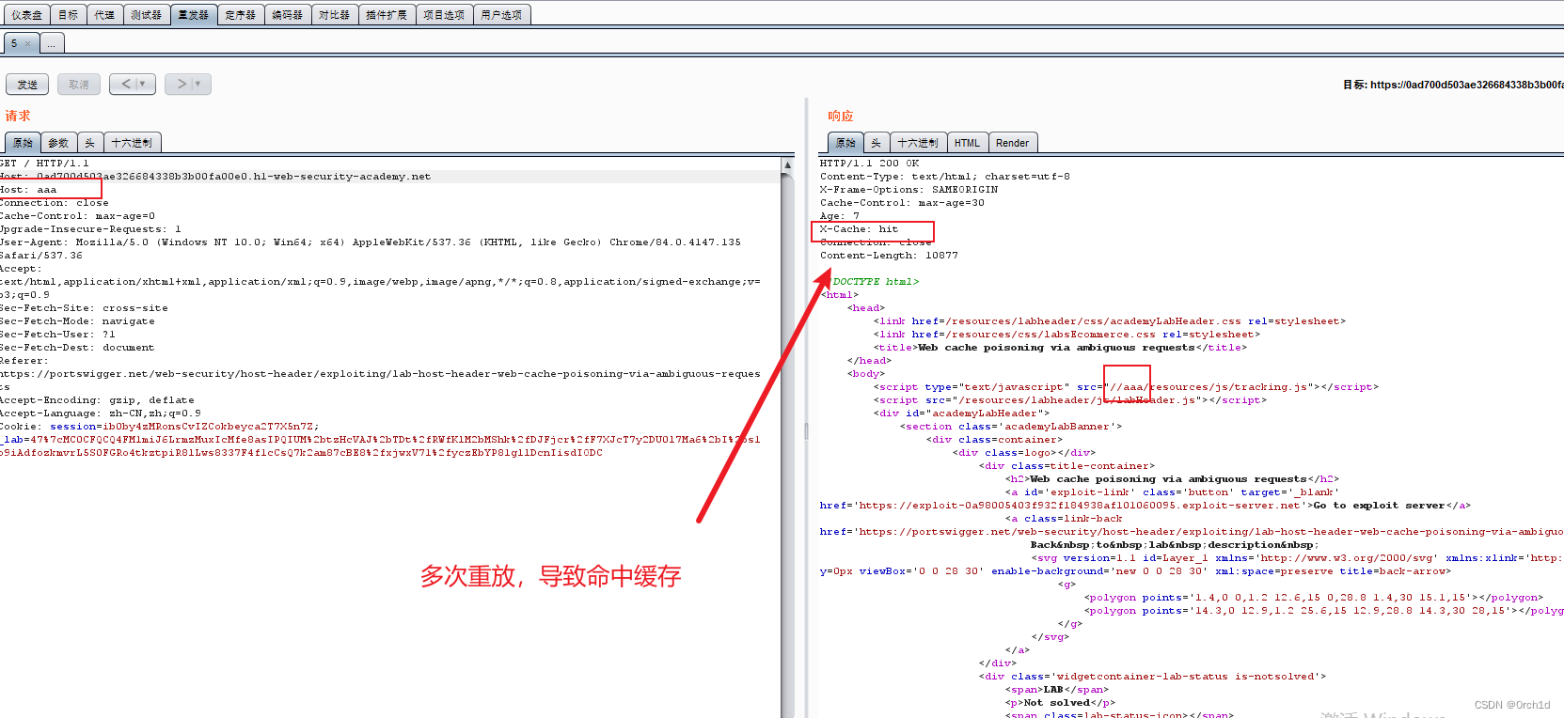Viewport: 1564px width, 718px height.
Task: Switch to the response Render tab
Action: [1012, 143]
